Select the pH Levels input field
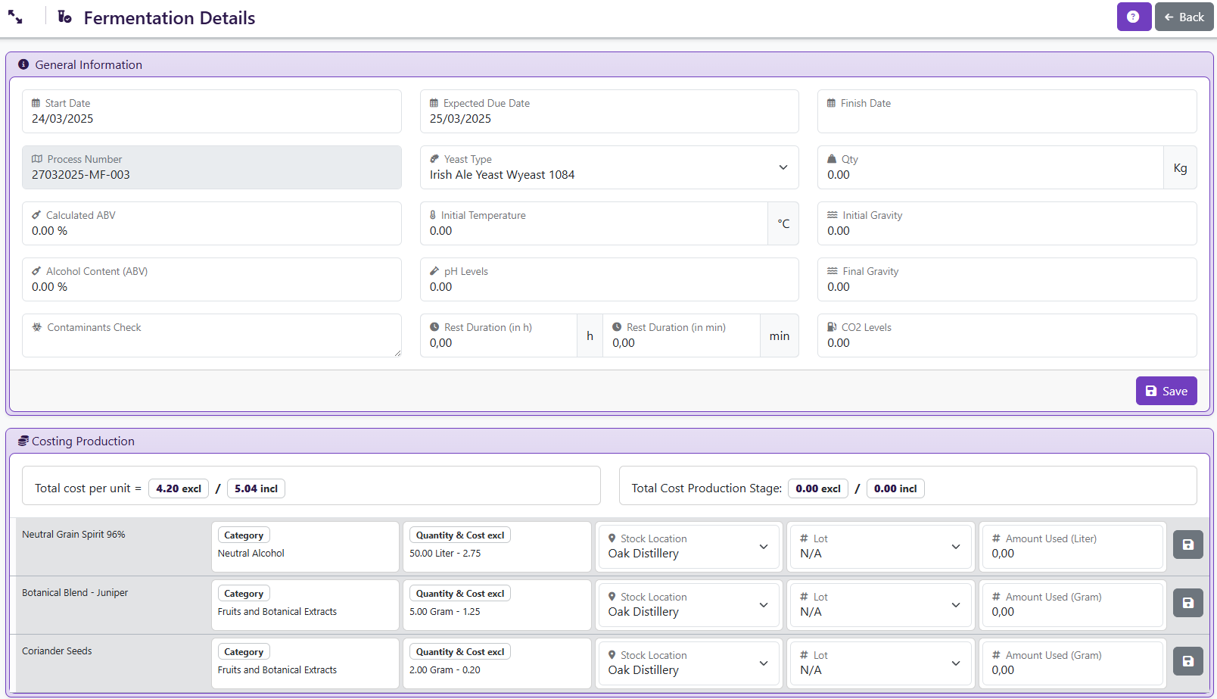 tap(608, 287)
